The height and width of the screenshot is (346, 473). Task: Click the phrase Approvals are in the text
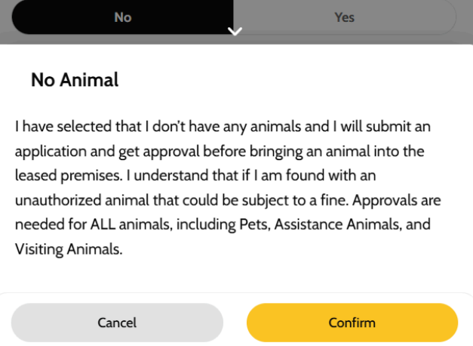(x=397, y=200)
